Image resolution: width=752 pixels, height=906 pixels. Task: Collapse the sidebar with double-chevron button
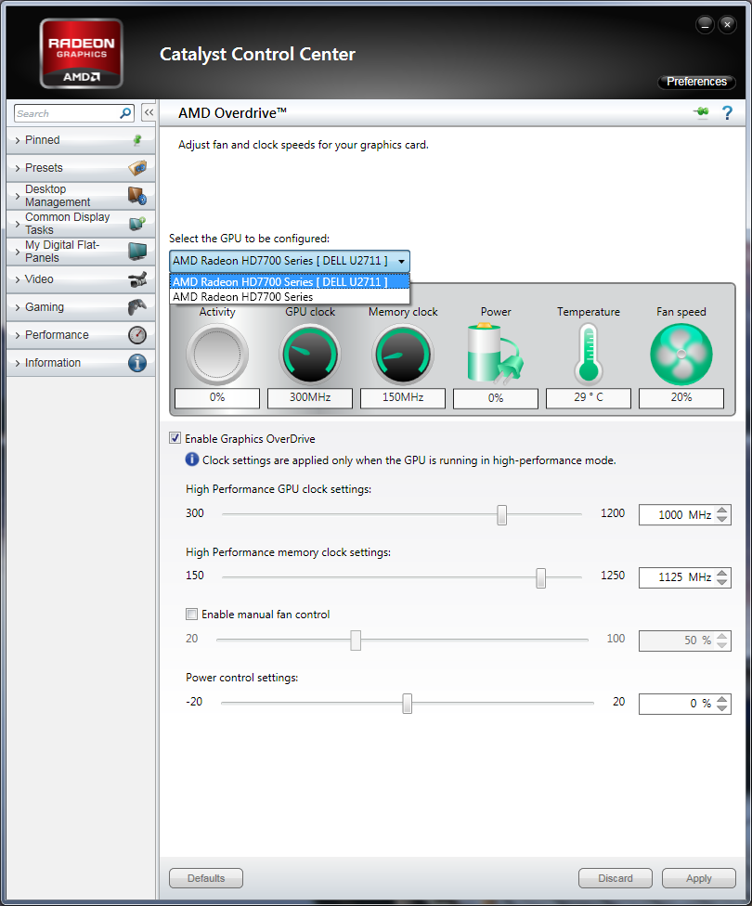[149, 112]
